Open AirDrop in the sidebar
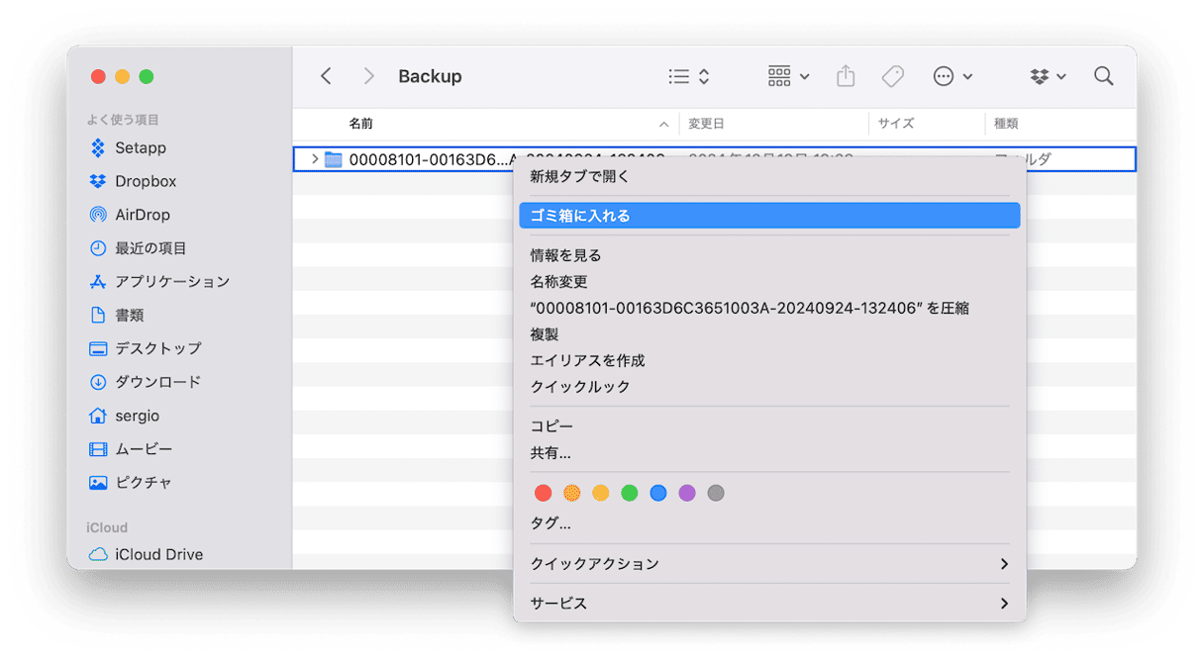 (142, 215)
